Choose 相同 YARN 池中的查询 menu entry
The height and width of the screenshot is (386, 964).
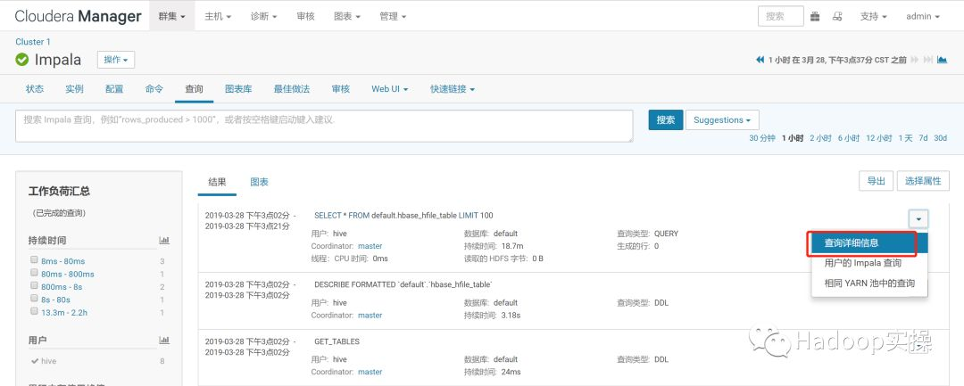(x=869, y=283)
